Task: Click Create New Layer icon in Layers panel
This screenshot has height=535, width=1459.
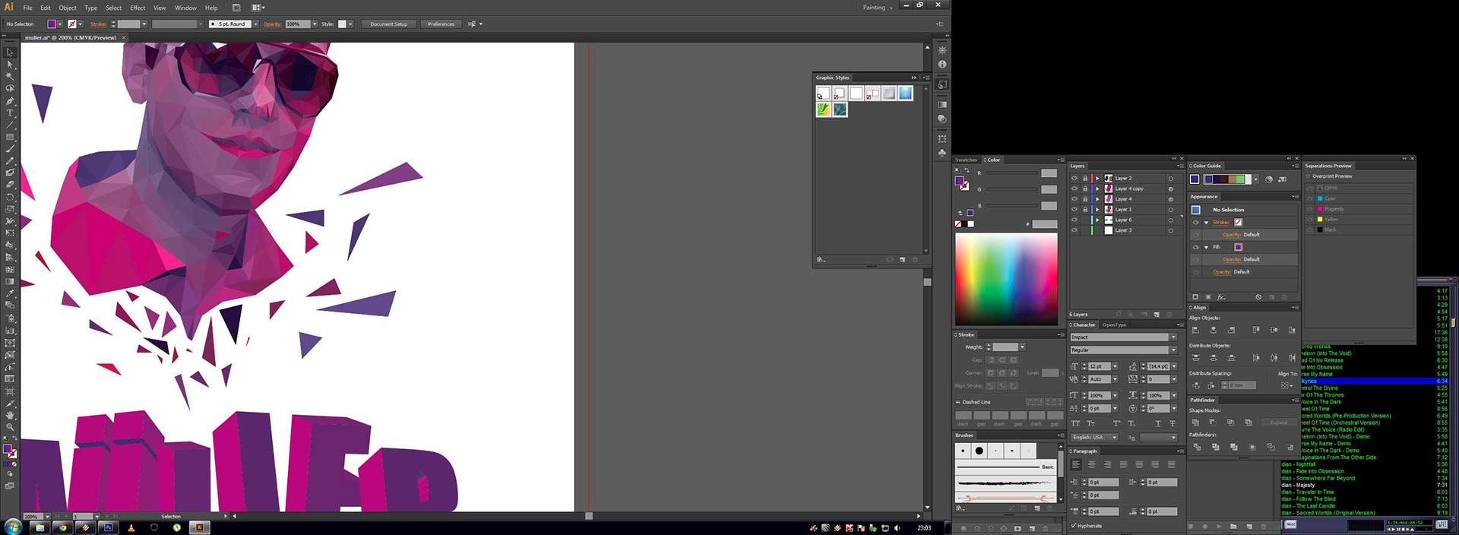Action: click(1157, 315)
